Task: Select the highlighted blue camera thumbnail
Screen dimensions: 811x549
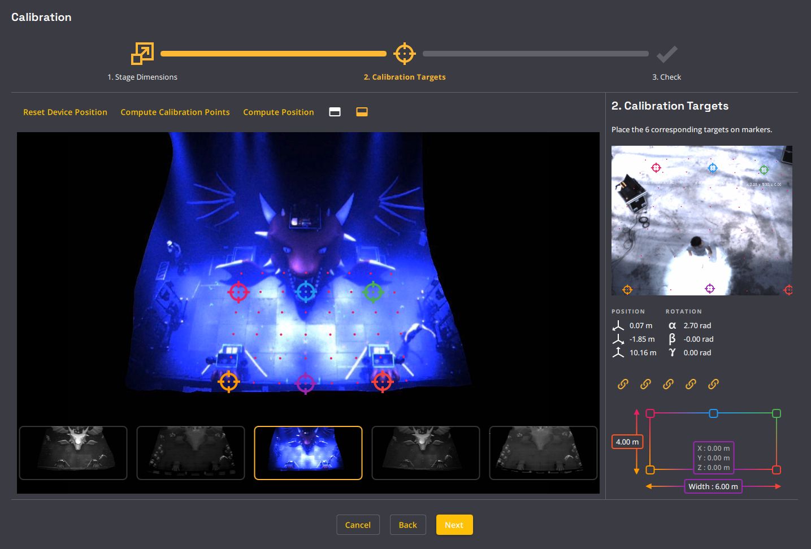Action: click(308, 452)
